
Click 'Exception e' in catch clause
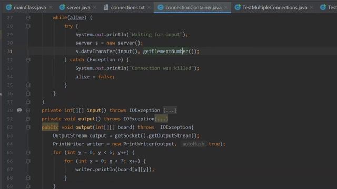pos(106,60)
